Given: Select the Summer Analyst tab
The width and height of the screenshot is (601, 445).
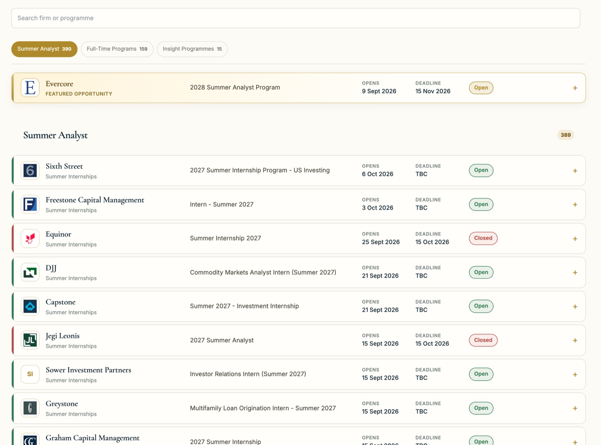Looking at the screenshot, I should [x=44, y=49].
